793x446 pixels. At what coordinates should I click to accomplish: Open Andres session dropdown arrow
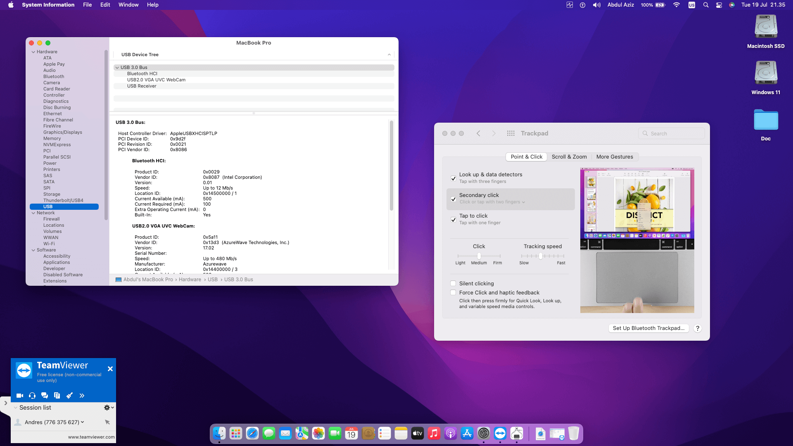[83, 422]
